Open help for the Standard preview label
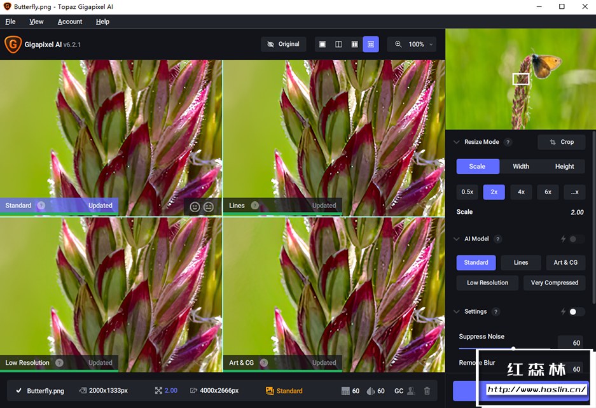This screenshot has width=596, height=408. tap(41, 206)
